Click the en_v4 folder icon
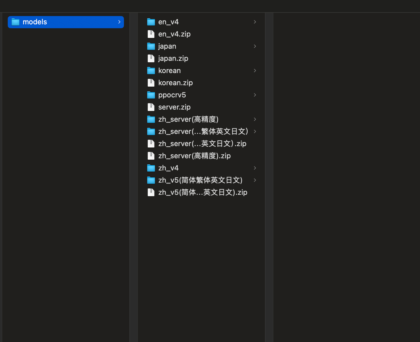The height and width of the screenshot is (342, 420). [x=151, y=22]
